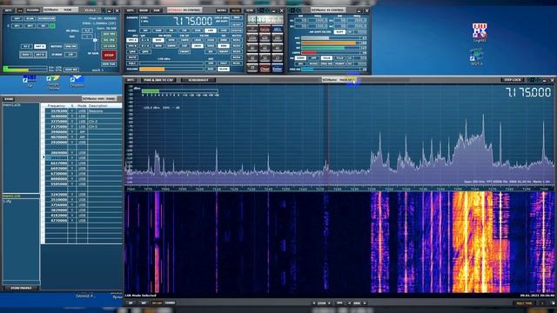Click the 7.175.000 frequency display in RX CONTROL
557x313 pixels.
193,21
